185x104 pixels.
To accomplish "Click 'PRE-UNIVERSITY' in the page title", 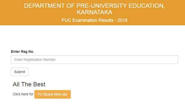I will tap(101, 6).
